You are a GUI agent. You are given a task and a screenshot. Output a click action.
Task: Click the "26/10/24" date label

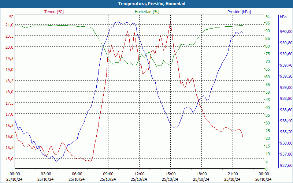[263, 179]
